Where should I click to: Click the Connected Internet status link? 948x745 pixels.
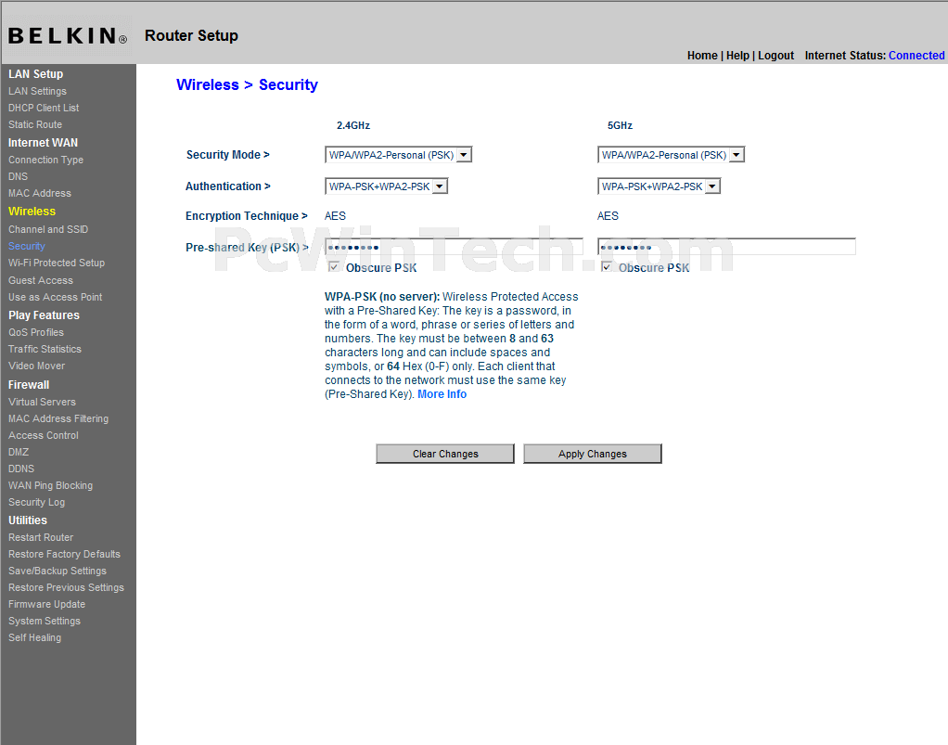coord(916,56)
